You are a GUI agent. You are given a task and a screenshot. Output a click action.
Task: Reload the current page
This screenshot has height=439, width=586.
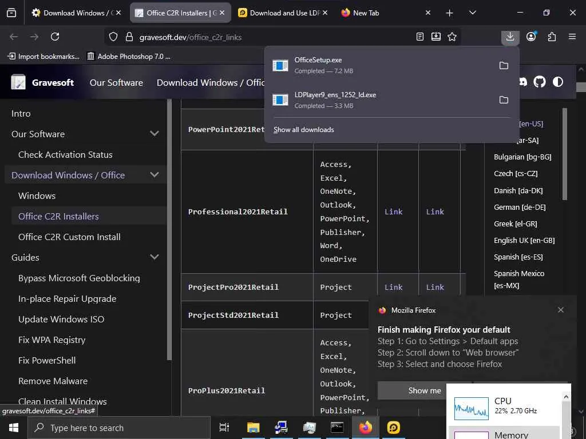[55, 37]
